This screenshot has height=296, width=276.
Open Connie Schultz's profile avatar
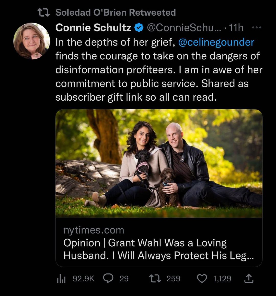[32, 41]
